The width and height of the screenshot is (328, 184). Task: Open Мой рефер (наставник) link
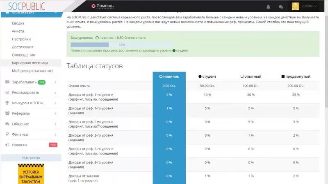pos(32,71)
